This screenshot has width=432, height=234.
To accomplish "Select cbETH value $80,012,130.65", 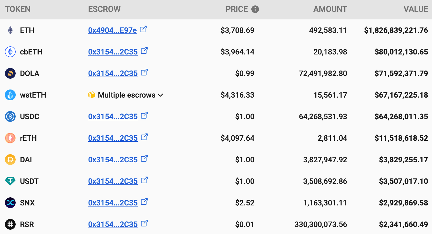I will point(401,52).
